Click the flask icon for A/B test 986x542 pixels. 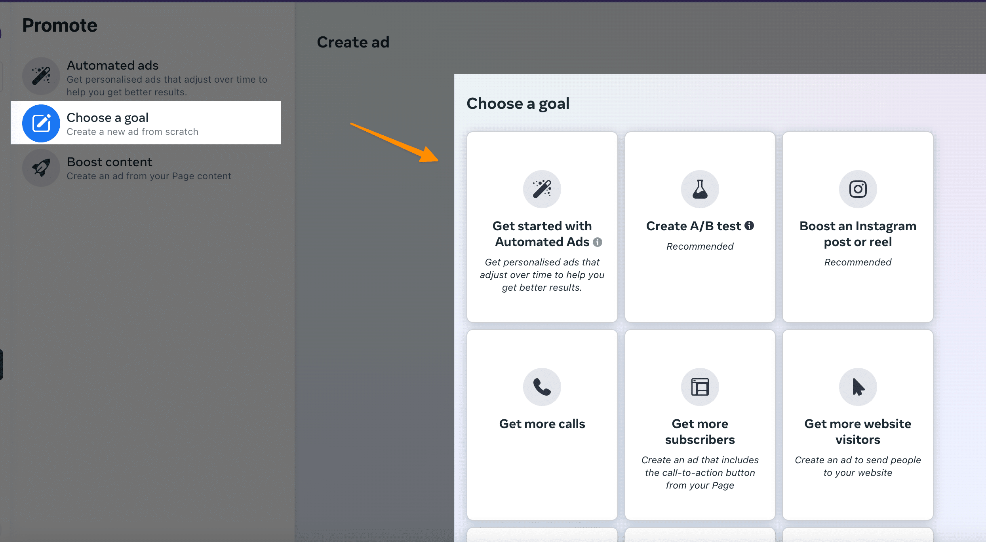click(x=700, y=189)
